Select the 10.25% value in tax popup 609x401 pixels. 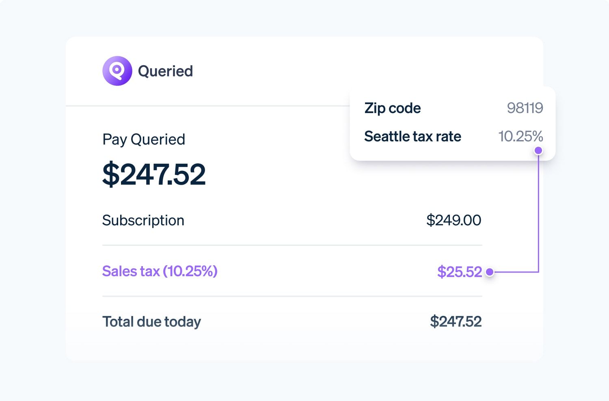(x=520, y=137)
